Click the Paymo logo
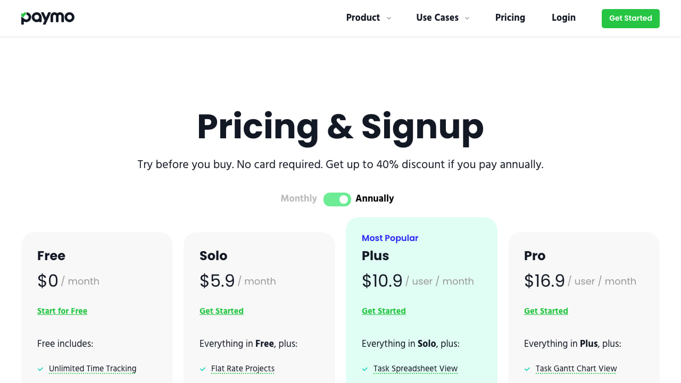Screen dimensions: 681x383 coord(47,17)
